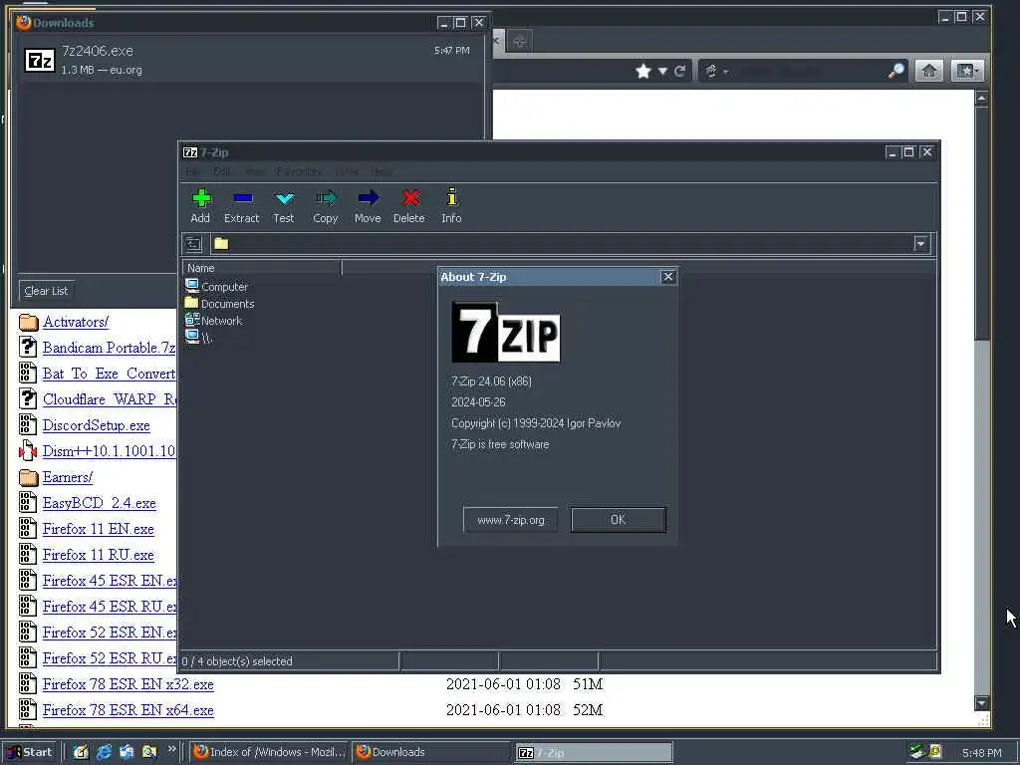
Task: Click the Name column header
Action: 262,268
